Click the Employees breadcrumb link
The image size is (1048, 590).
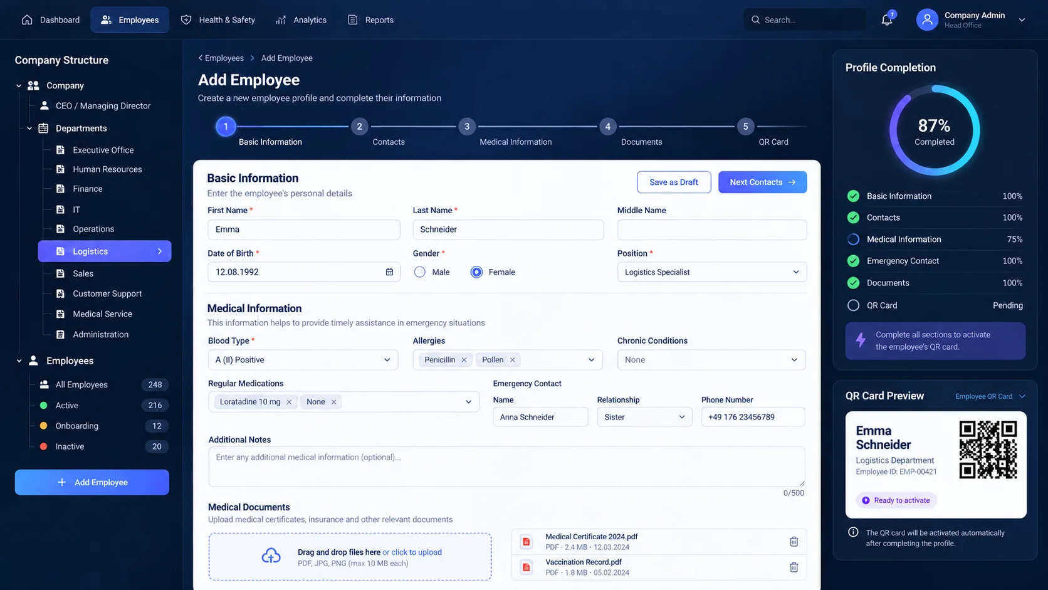(x=224, y=58)
